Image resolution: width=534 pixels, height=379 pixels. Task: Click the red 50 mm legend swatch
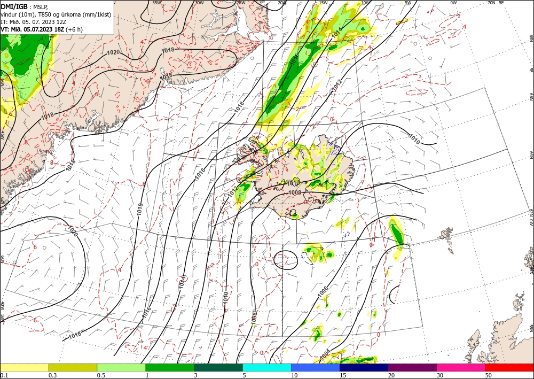(509, 367)
